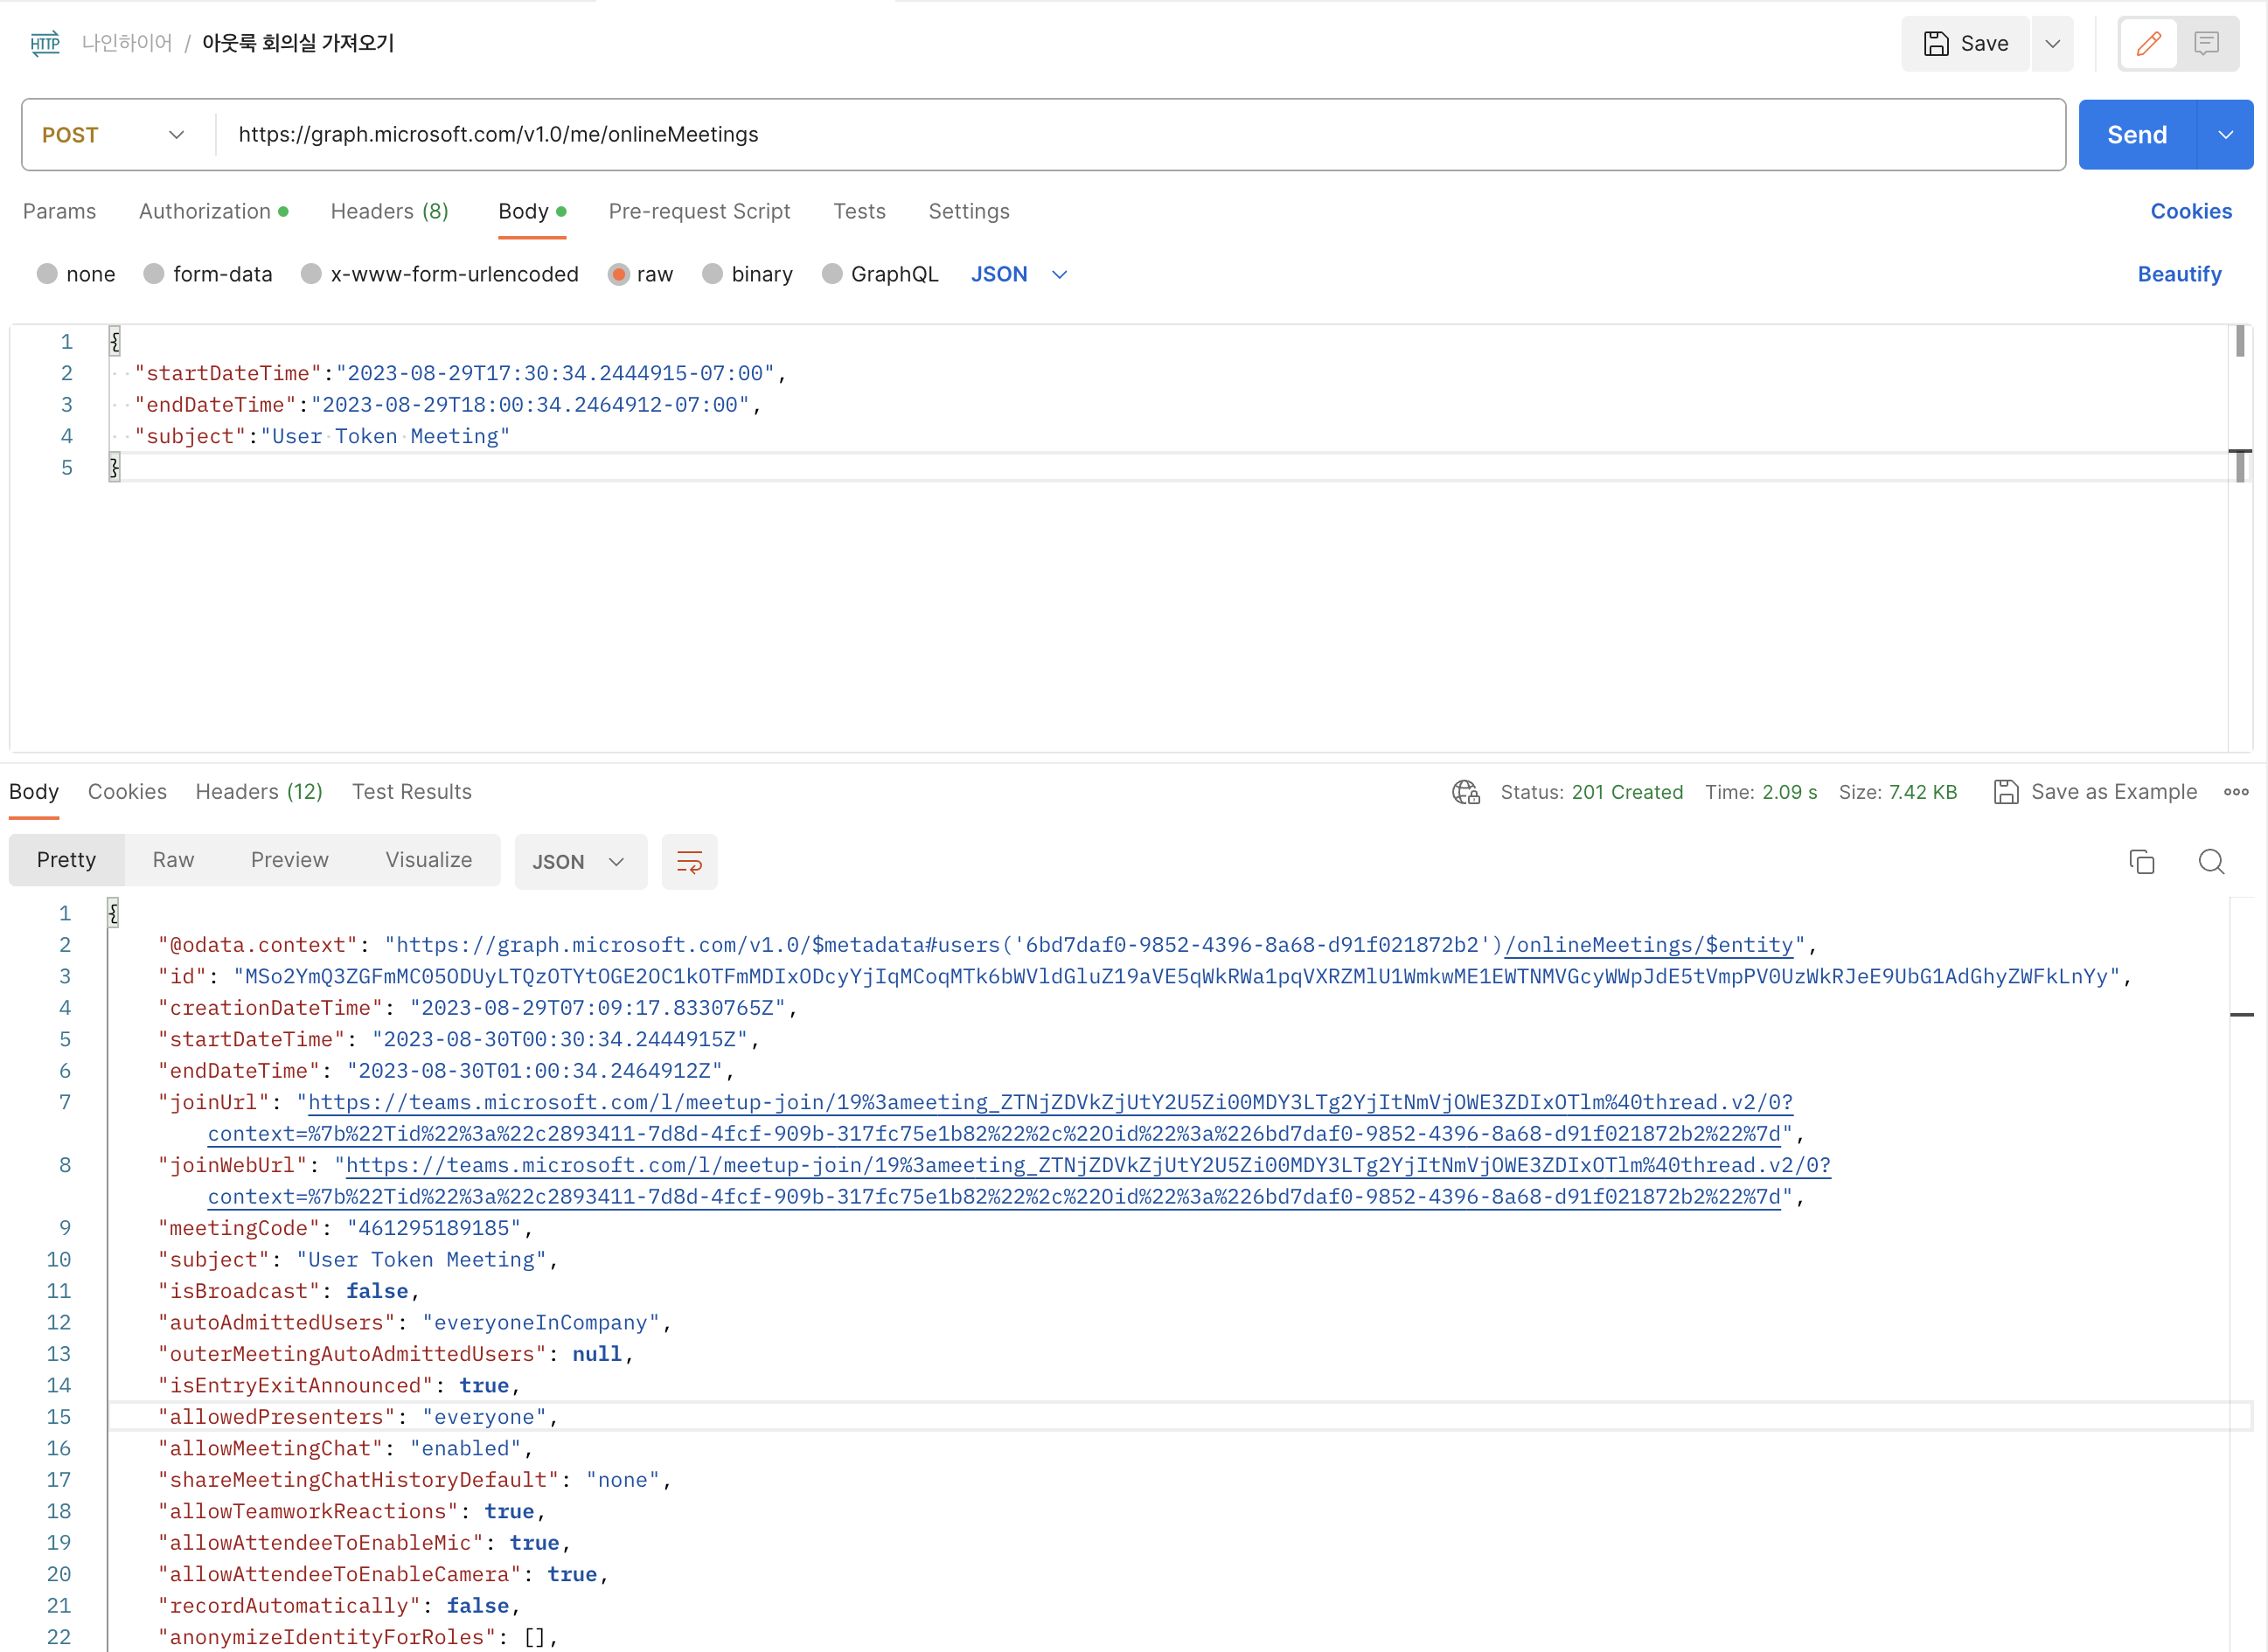The width and height of the screenshot is (2268, 1652).
Task: Open the response Headers (12) tab
Action: point(259,791)
